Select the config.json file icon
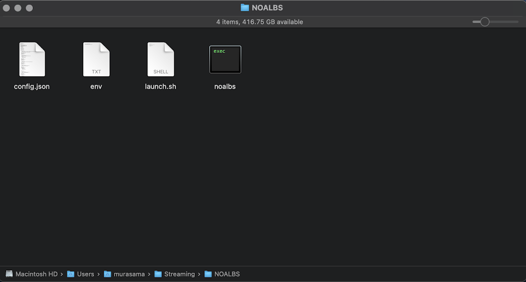526x282 pixels. coord(32,59)
